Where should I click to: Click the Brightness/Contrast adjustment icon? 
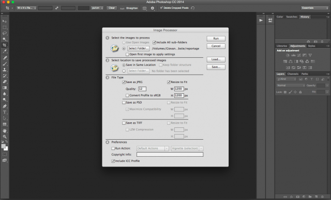tap(288, 55)
